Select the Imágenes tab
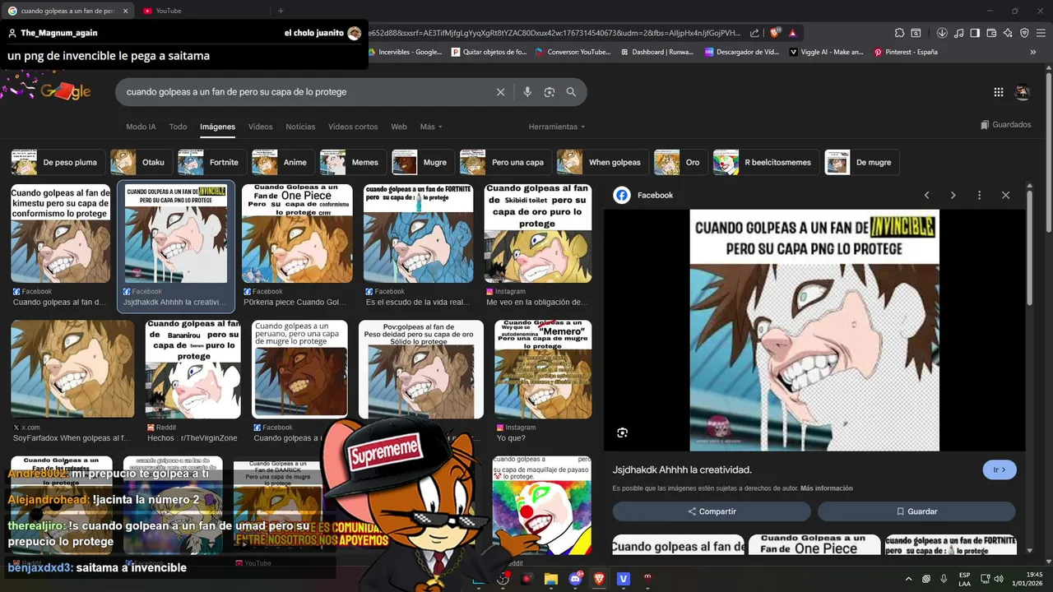1053x592 pixels. coord(217,127)
